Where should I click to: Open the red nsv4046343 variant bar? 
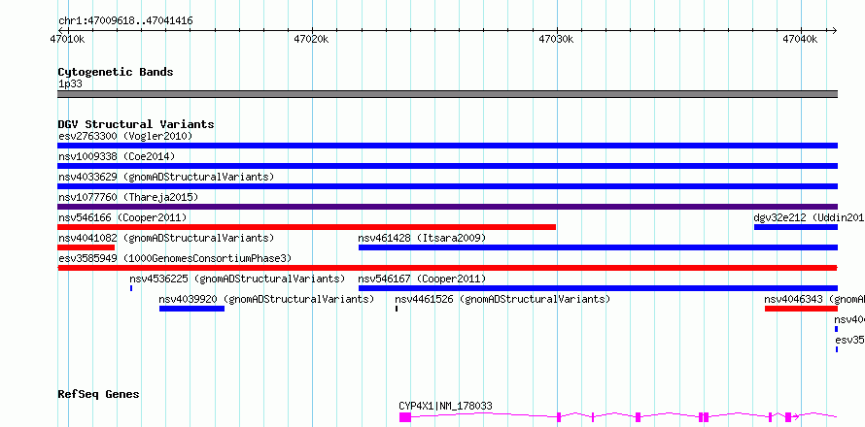pyautogui.click(x=801, y=309)
